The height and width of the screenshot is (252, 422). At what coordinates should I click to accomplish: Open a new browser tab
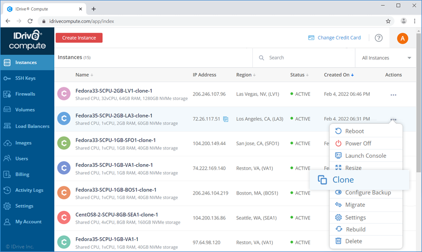click(93, 9)
